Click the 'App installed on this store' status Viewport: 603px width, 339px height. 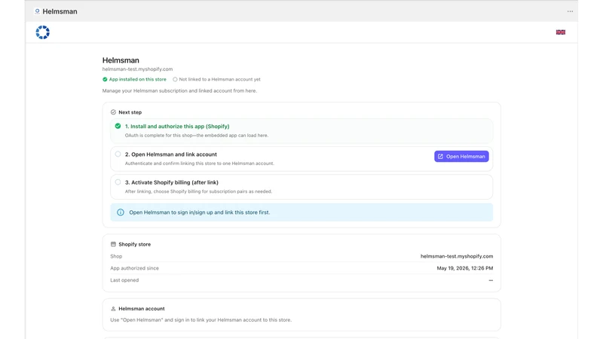pos(138,80)
